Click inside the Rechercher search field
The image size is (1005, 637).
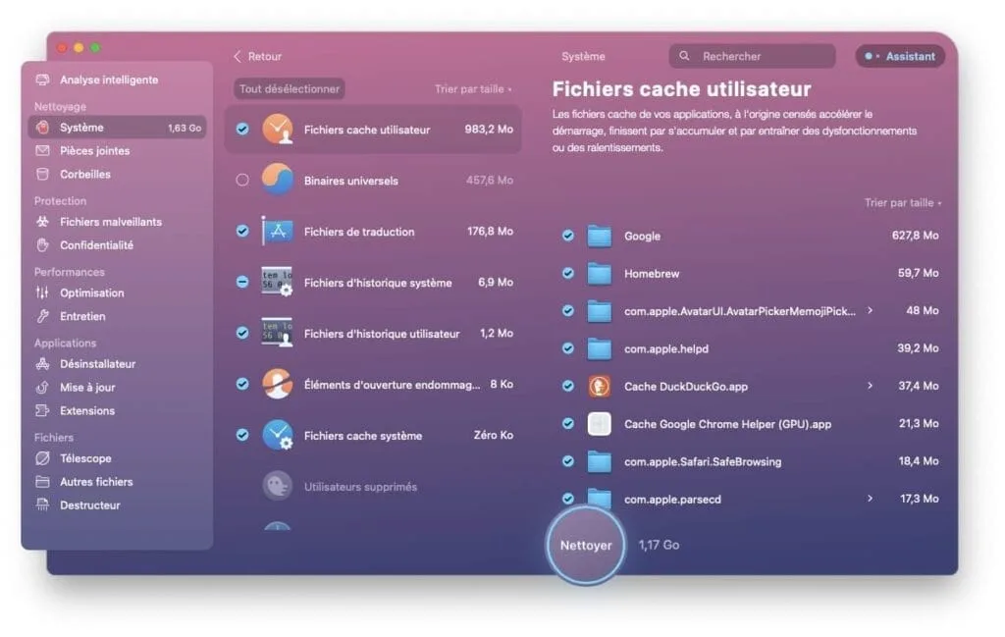[x=752, y=56]
